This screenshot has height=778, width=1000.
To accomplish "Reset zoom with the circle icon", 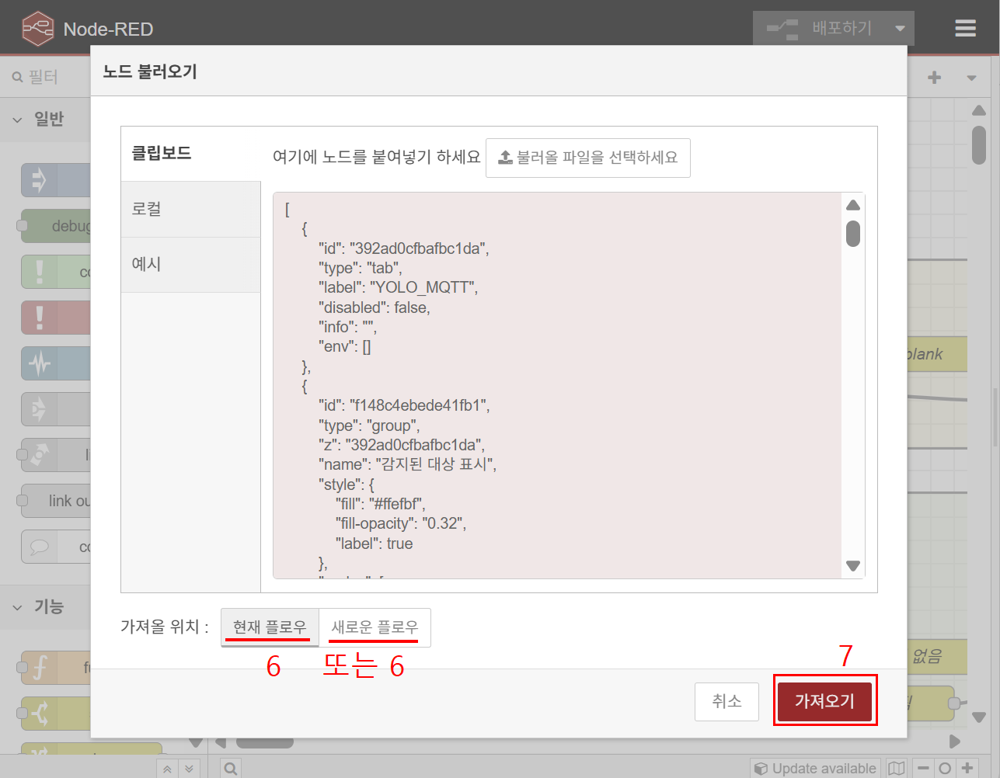I will [x=945, y=769].
